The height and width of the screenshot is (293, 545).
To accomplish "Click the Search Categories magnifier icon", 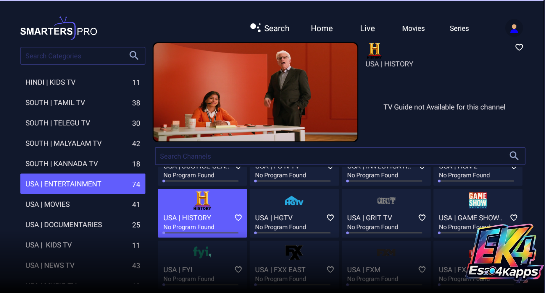I will tap(134, 56).
